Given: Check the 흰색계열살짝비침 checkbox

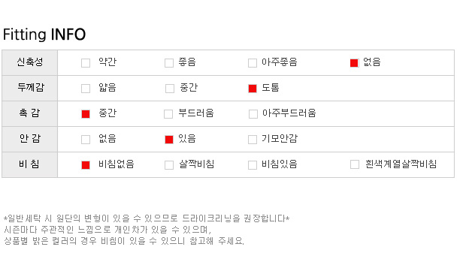Looking at the screenshot, I should [x=355, y=164].
